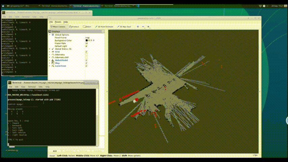Enable the Odometry display checkbox
This screenshot has width=288, height=162.
coord(86,55)
